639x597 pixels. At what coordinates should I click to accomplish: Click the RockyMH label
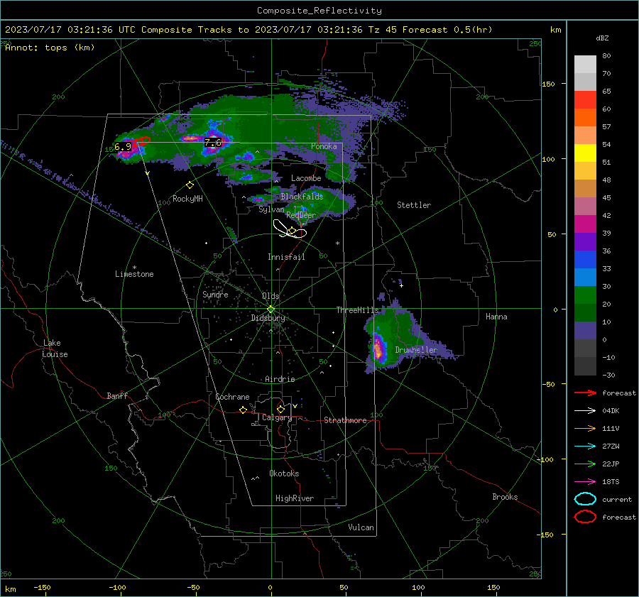[187, 199]
